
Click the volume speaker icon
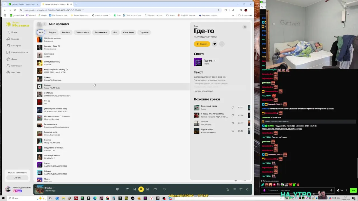click(248, 189)
